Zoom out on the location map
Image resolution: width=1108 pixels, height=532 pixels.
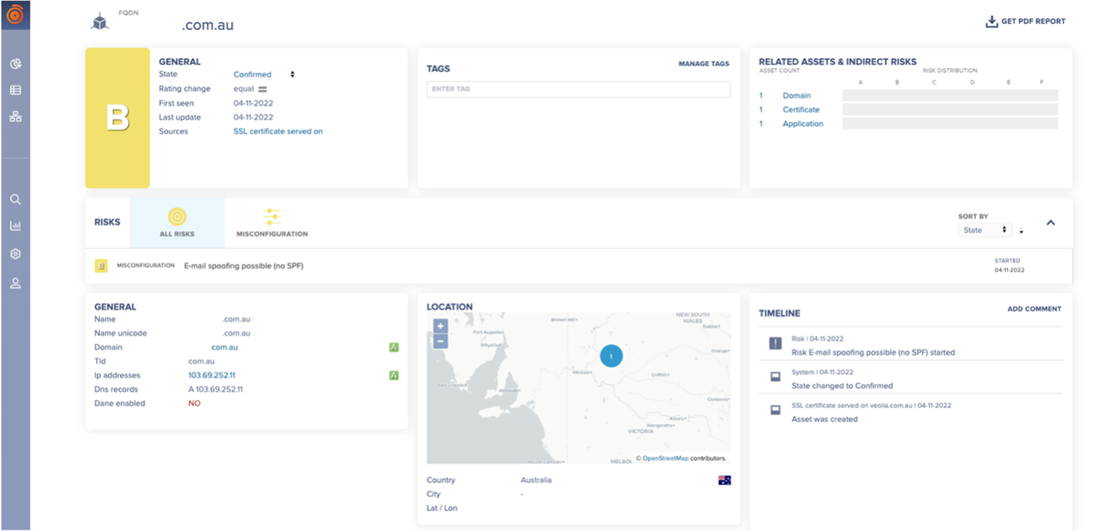click(440, 342)
